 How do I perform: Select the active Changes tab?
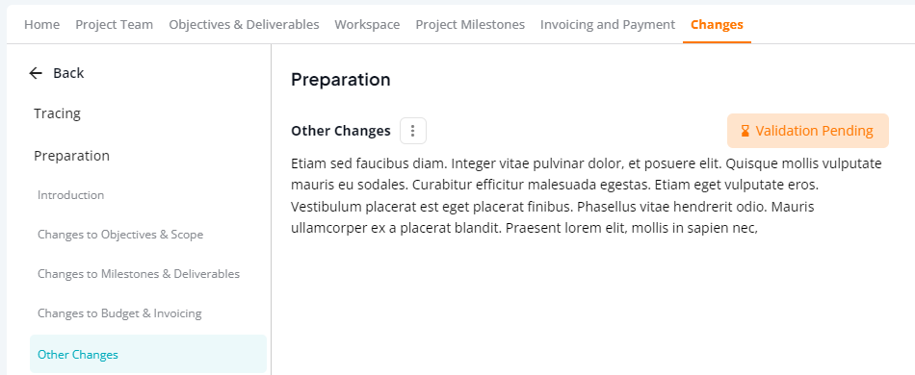717,24
